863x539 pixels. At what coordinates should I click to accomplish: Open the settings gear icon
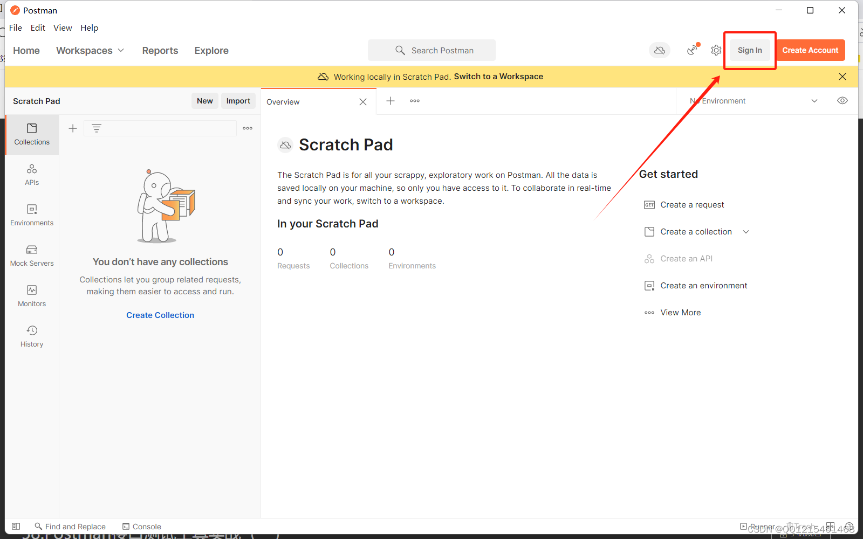716,50
